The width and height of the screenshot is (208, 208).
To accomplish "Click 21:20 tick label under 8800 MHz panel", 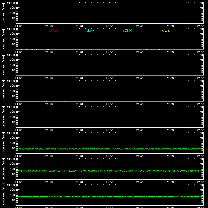I will coord(79,182).
